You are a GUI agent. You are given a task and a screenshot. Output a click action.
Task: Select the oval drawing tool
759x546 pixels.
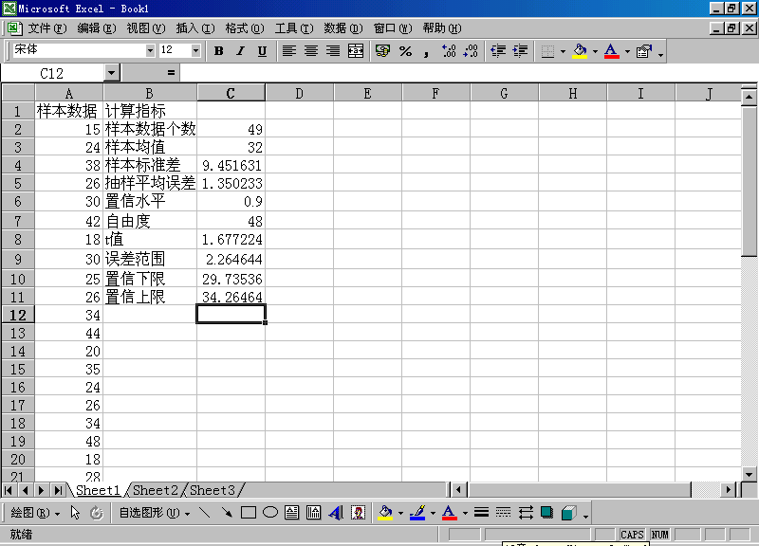click(x=269, y=513)
